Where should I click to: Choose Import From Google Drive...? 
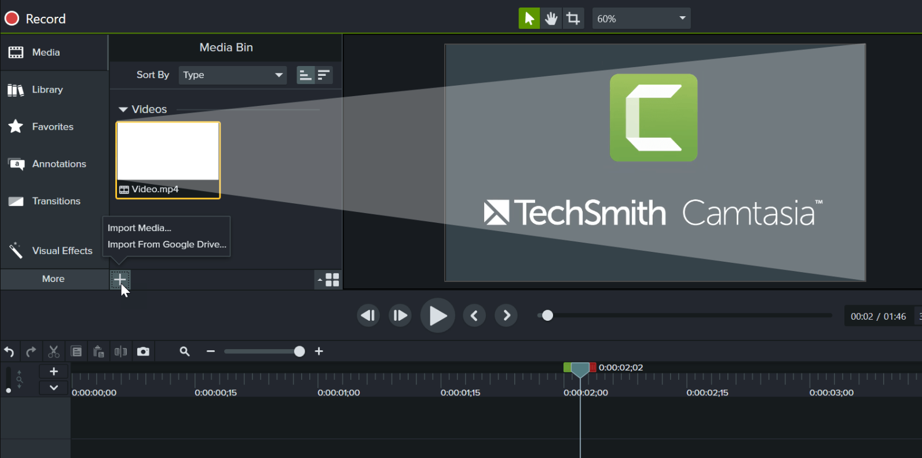[x=167, y=244]
